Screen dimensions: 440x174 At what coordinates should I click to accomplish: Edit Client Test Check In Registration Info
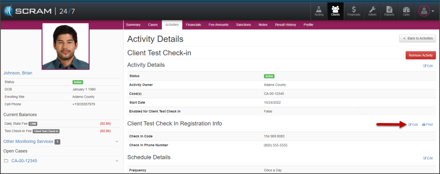[412, 124]
